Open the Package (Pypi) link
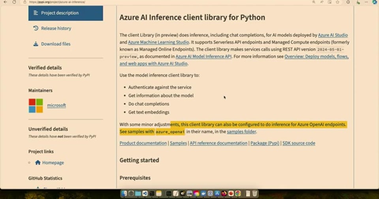 [x=265, y=143]
